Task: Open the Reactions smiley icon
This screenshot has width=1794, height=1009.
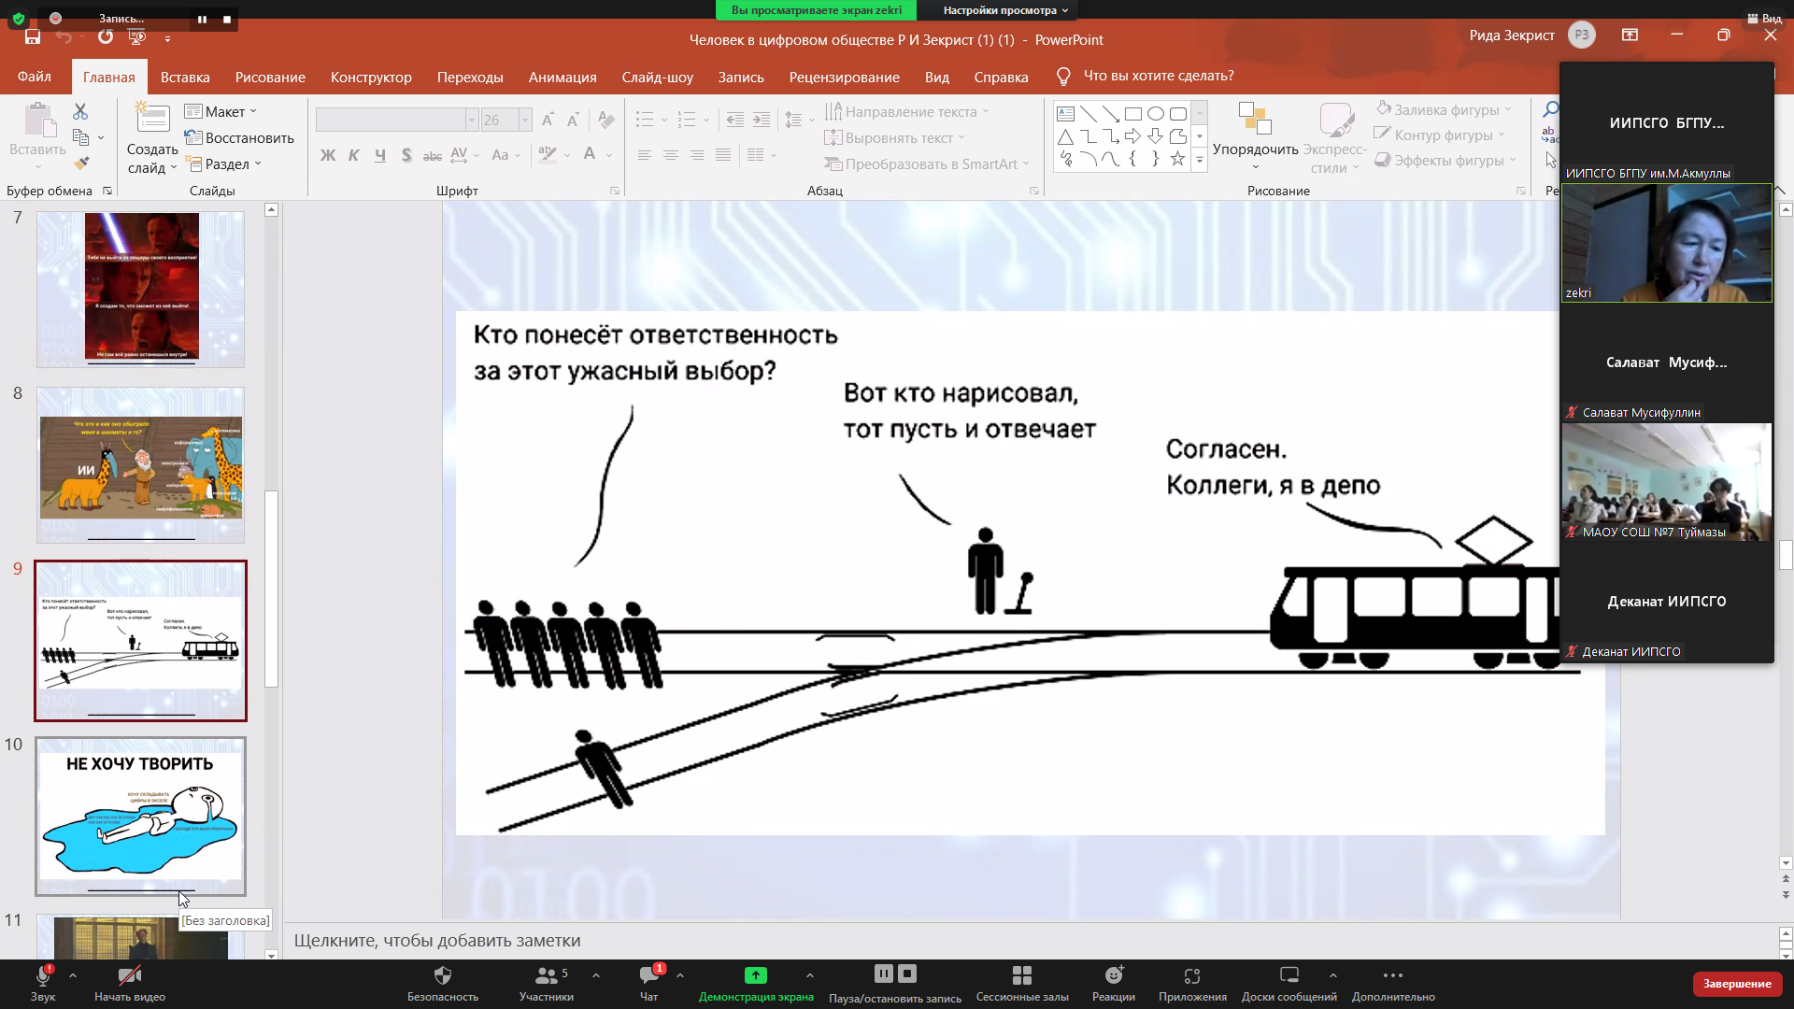Action: [x=1113, y=976]
